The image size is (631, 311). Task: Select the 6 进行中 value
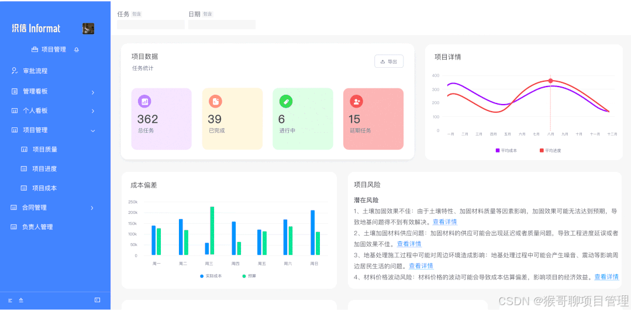(282, 119)
